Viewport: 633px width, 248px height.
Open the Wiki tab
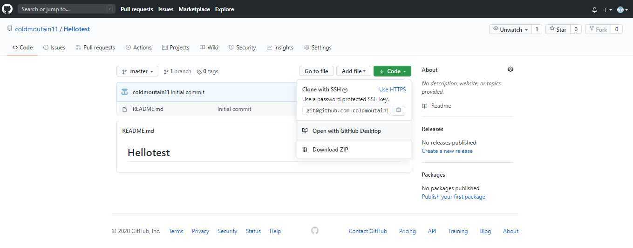pos(209,48)
